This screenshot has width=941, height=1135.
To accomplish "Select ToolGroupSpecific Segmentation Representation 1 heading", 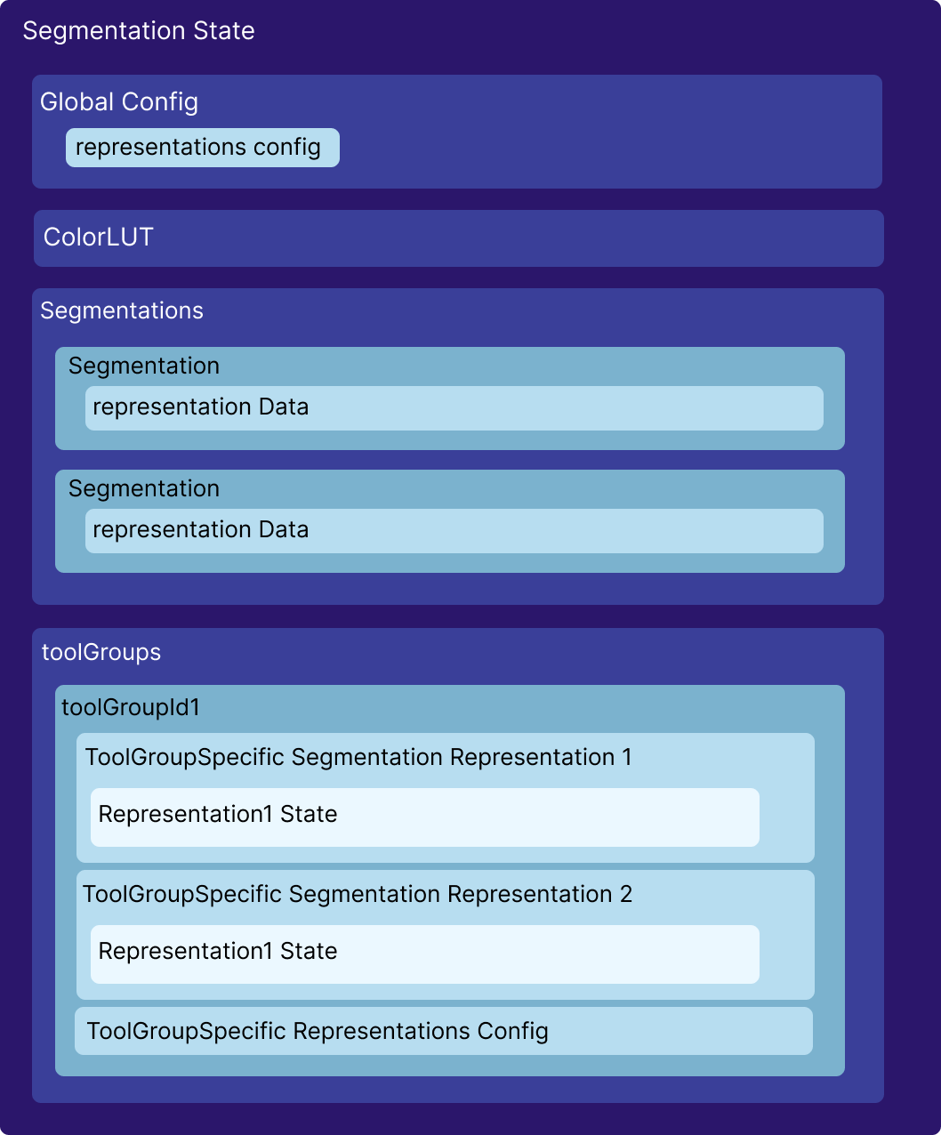I will coord(358,757).
